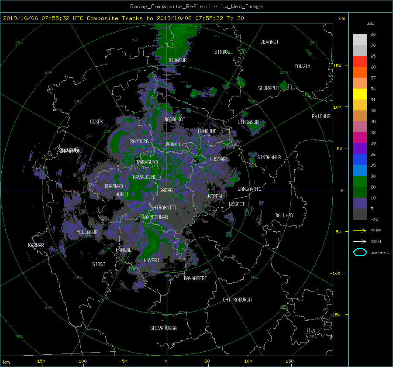Click the cyan current track ellipse icon
393x367 pixels.
360,252
